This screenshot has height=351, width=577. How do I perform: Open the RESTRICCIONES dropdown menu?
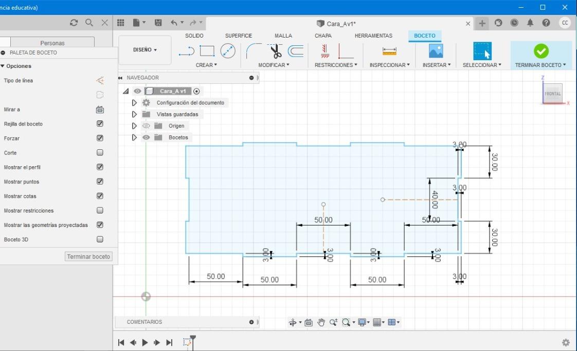coord(336,65)
